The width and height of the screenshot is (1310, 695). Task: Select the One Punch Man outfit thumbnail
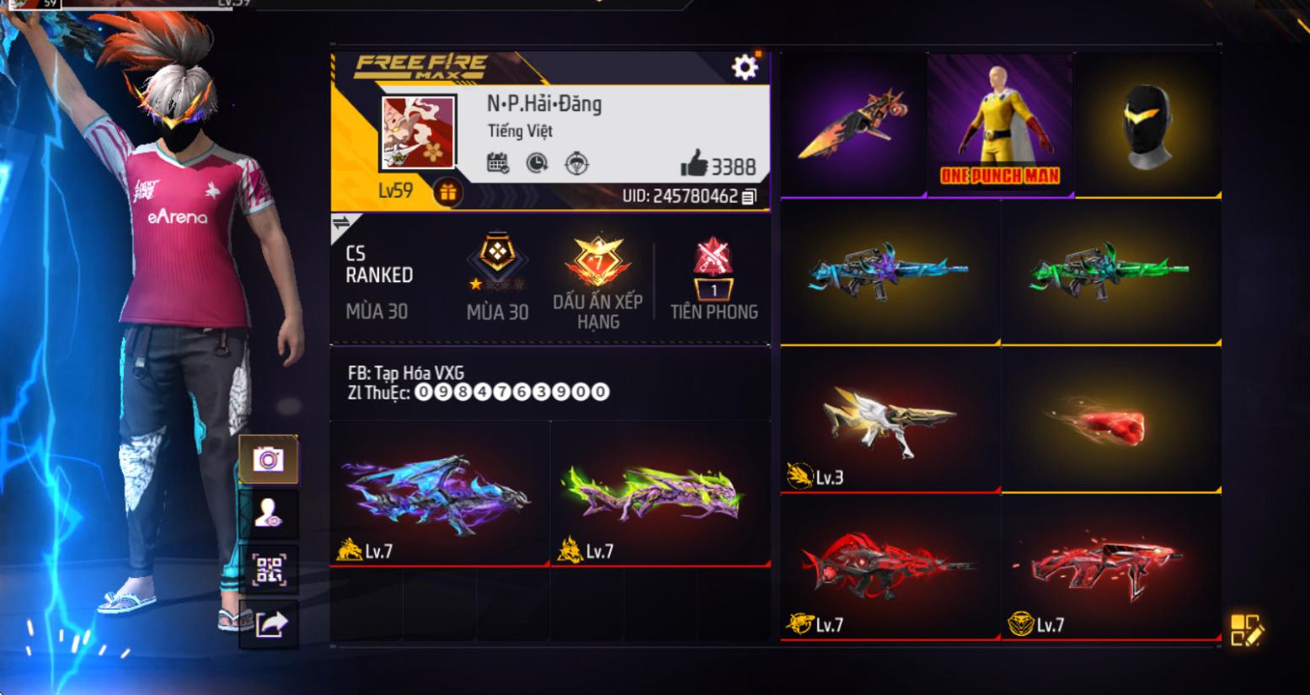click(x=1000, y=125)
